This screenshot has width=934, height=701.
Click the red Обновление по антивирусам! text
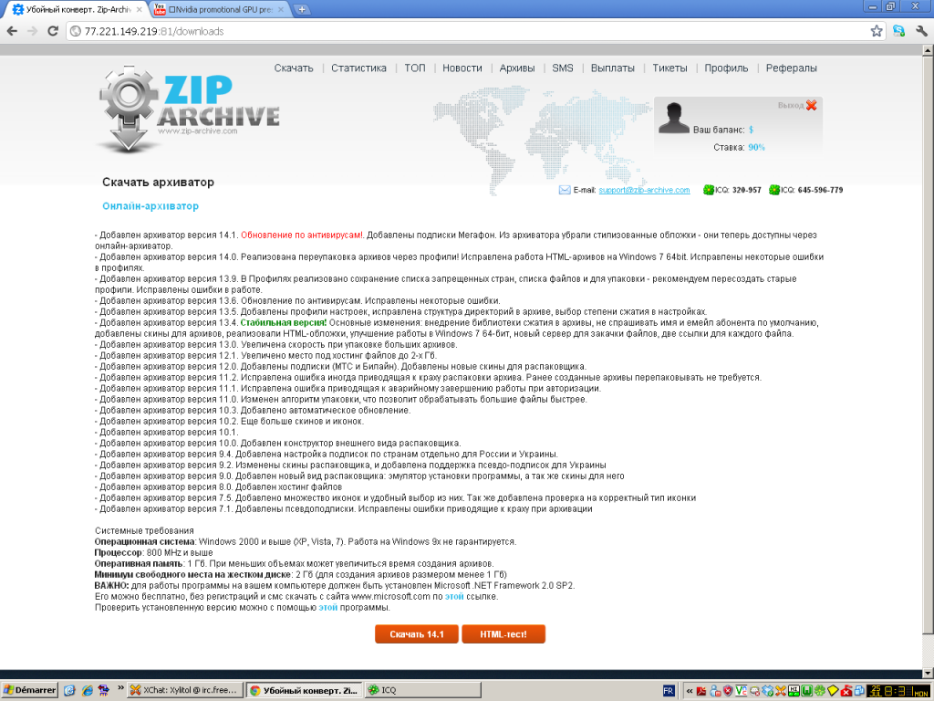point(303,235)
